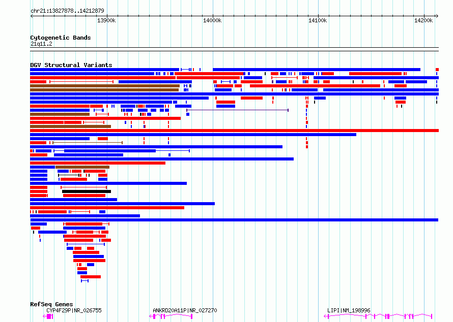Click the ruler's right arrow end

(x=437, y=16)
